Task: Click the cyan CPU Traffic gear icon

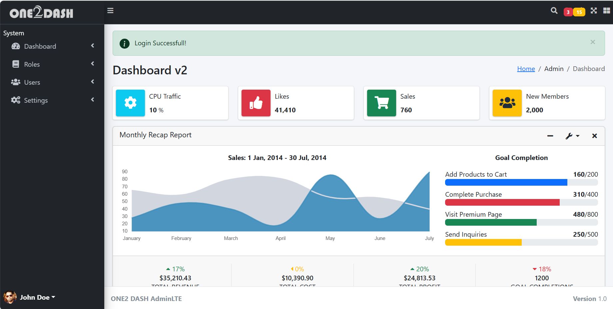Action: [x=130, y=103]
